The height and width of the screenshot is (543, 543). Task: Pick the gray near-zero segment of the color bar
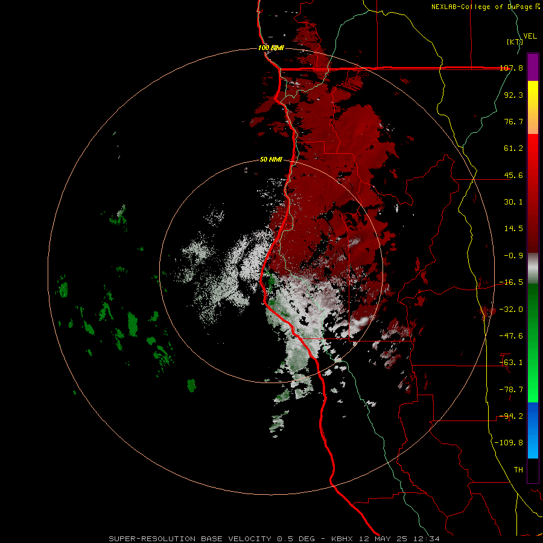[533, 268]
